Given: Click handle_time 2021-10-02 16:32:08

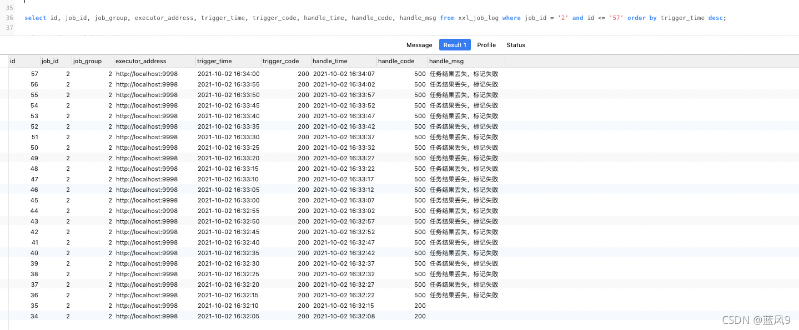Looking at the screenshot, I should (x=344, y=316).
